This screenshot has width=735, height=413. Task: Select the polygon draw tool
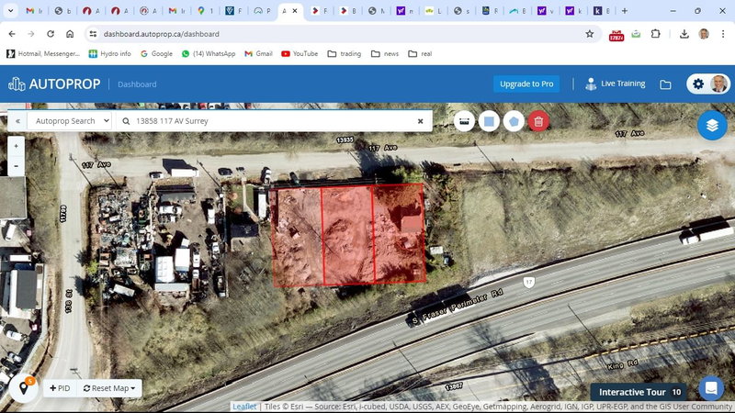[514, 121]
